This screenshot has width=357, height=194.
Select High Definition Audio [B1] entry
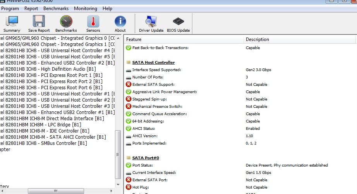click(x=48, y=69)
